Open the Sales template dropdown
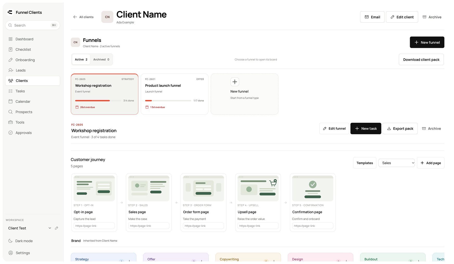The width and height of the screenshot is (454, 264). pyautogui.click(x=397, y=163)
